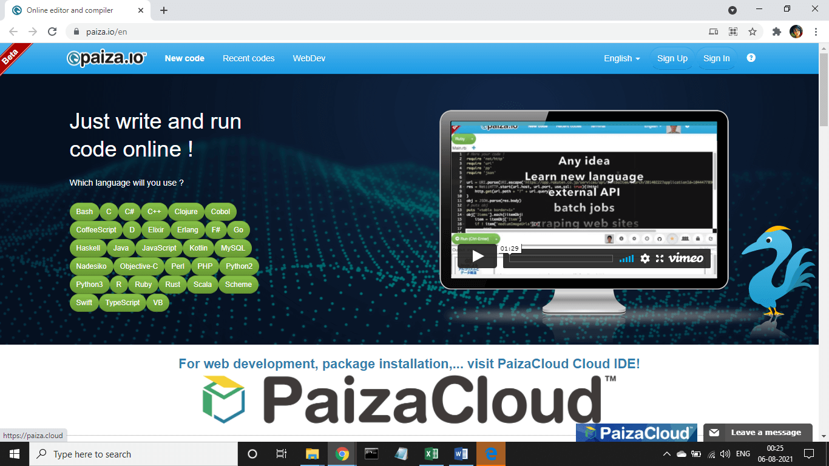
Task: Select Python2 language
Action: [x=239, y=266]
